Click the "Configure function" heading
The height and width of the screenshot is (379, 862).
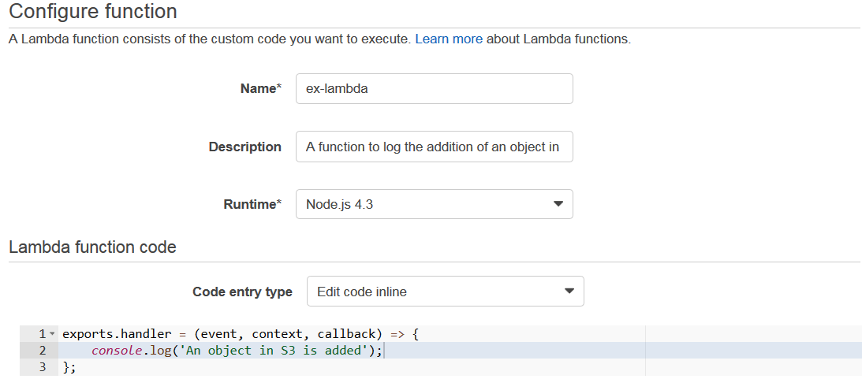[x=93, y=12]
